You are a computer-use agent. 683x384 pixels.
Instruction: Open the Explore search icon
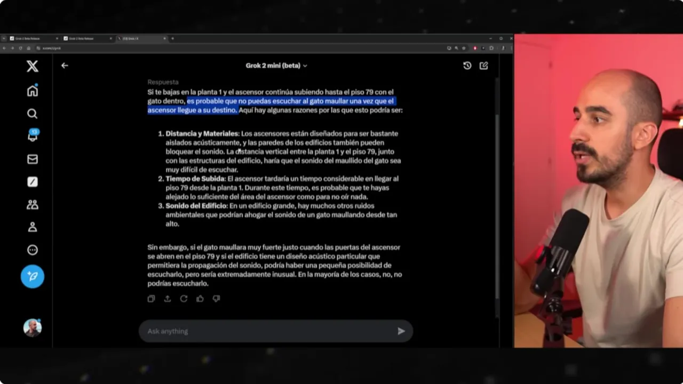(x=33, y=114)
